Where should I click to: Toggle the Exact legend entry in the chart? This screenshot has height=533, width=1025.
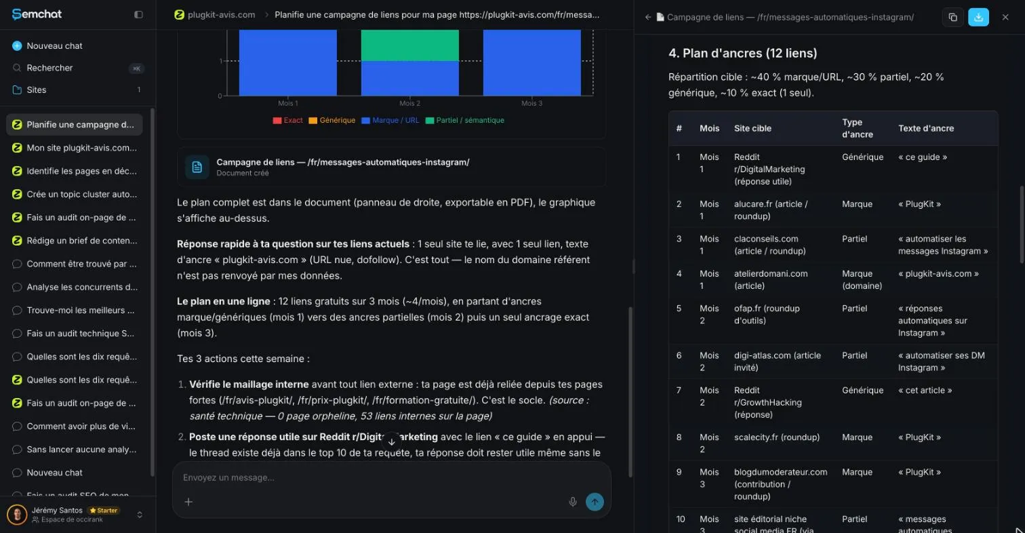pos(287,121)
